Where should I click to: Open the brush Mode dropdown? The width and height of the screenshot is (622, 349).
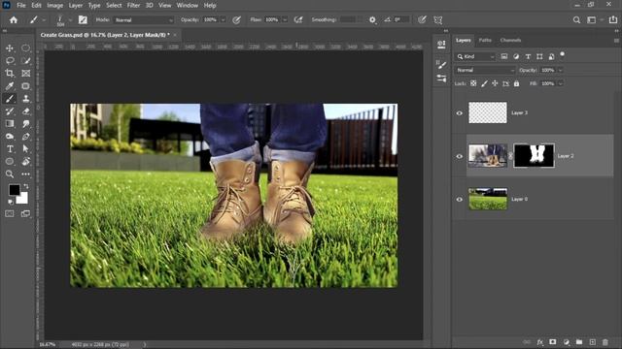(144, 19)
